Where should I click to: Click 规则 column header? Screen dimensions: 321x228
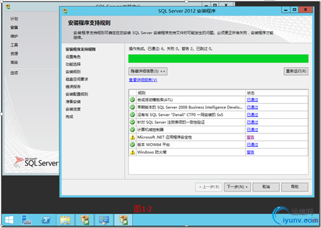pyautogui.click(x=141, y=93)
